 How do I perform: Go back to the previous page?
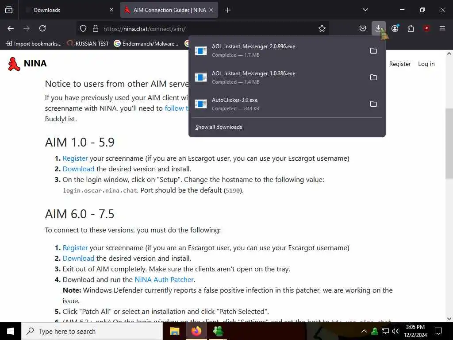11,28
